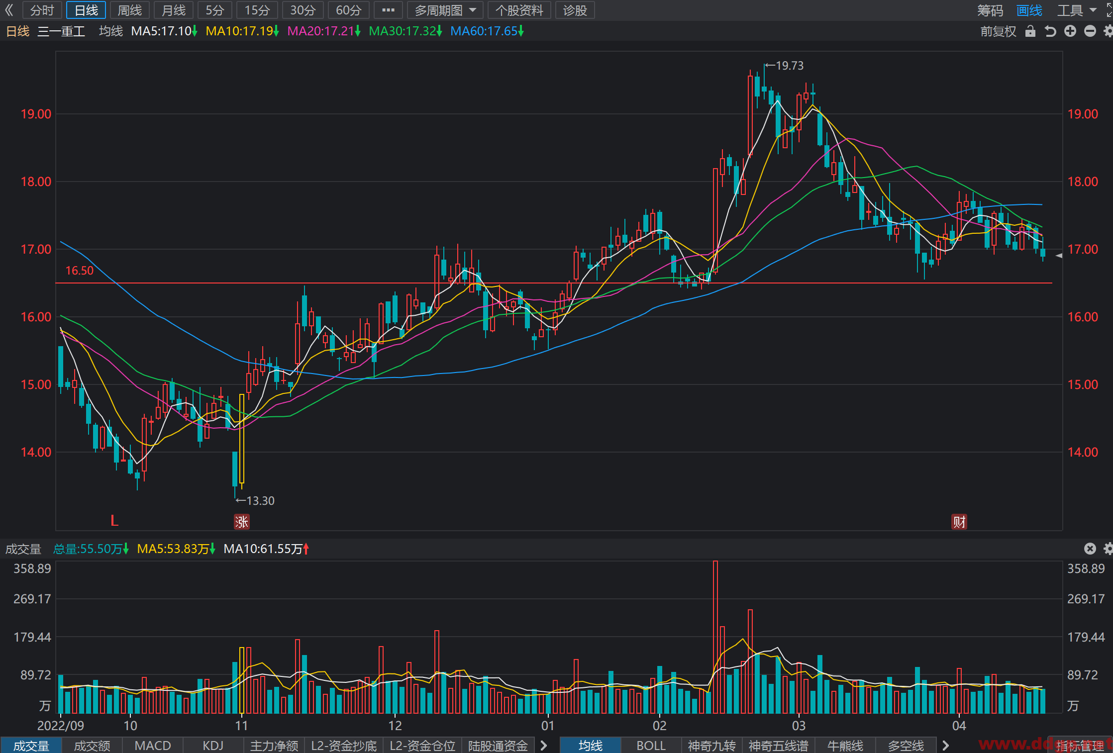The image size is (1113, 753).
Task: Click the 财 financial report marker
Action: tap(959, 522)
